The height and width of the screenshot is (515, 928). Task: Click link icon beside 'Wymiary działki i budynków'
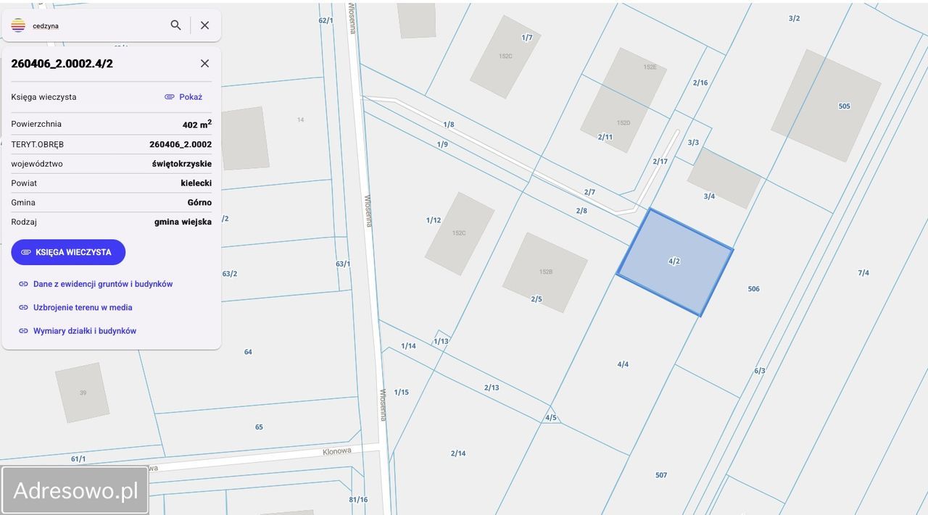tap(23, 331)
